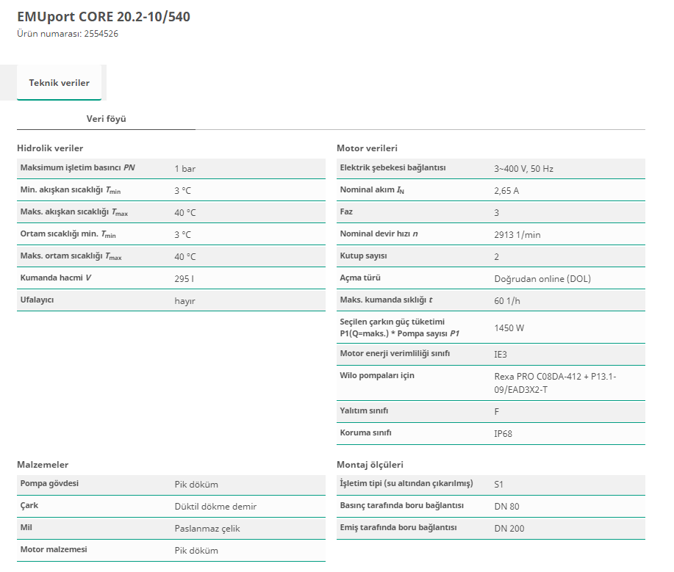Select the value 1450 W
This screenshot has width=674, height=572.
(x=509, y=328)
